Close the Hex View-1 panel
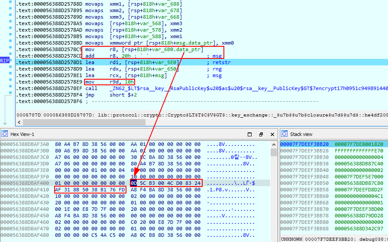 click(x=272, y=134)
